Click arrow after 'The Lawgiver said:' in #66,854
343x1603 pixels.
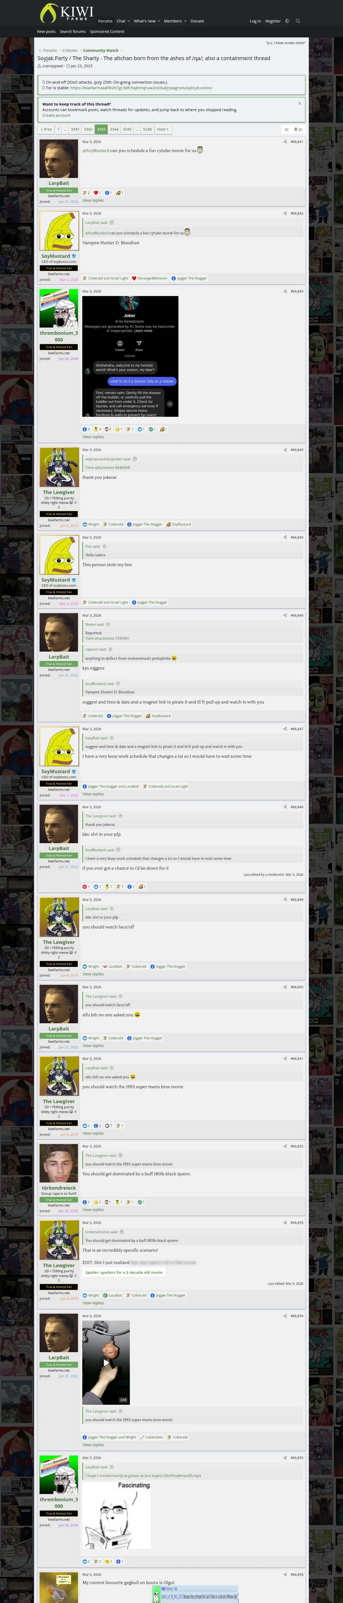pyautogui.click(x=120, y=1411)
